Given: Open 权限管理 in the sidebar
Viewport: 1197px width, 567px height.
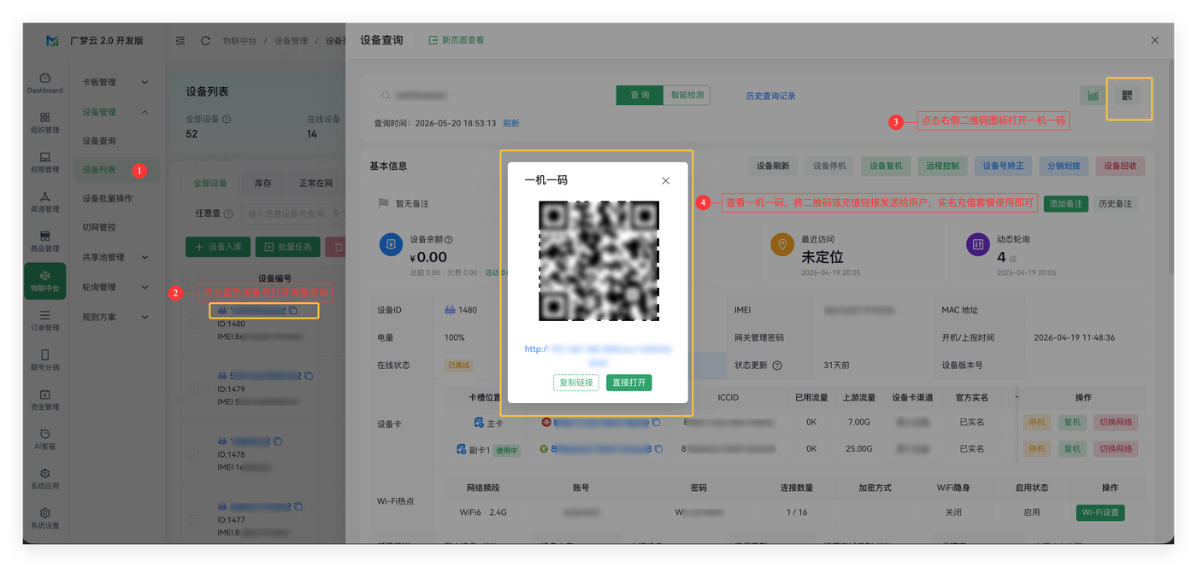Looking at the screenshot, I should (x=44, y=162).
